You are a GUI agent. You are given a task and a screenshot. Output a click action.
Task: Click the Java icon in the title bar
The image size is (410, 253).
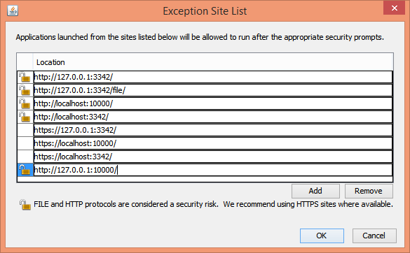[x=13, y=10]
